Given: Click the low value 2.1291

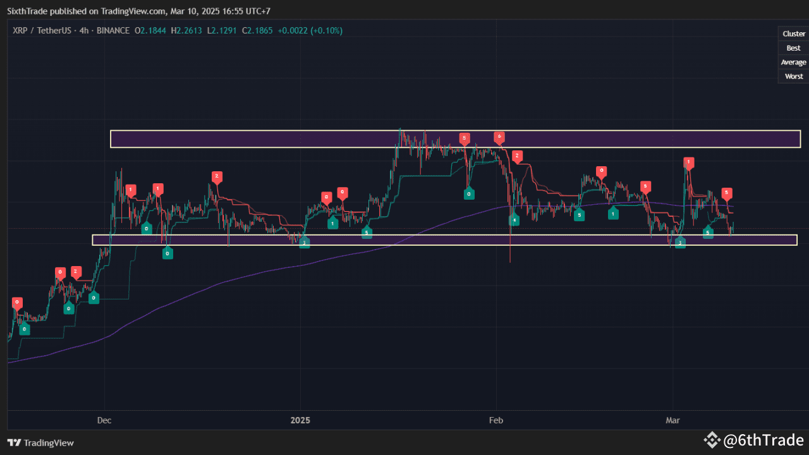Looking at the screenshot, I should click(225, 30).
